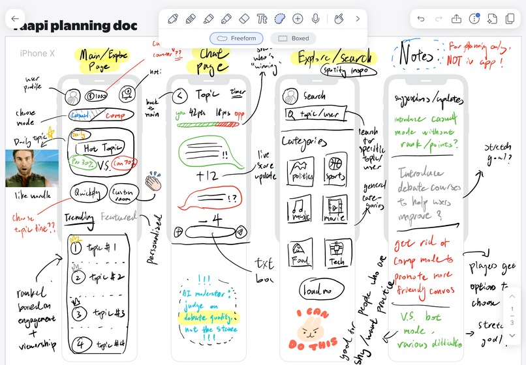This screenshot has width=526, height=365.
Task: Select the Pencil tool
Action: pos(191,19)
